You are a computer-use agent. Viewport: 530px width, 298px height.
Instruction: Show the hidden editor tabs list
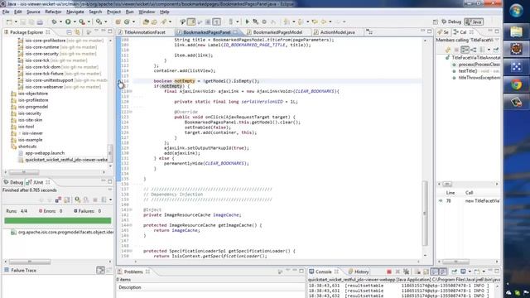369,32
